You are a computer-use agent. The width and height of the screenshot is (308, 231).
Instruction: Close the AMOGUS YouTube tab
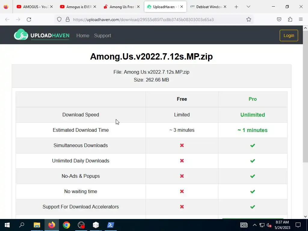click(x=51, y=7)
